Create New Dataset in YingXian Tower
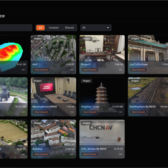 tap(90, 112)
